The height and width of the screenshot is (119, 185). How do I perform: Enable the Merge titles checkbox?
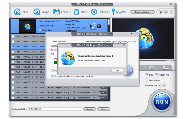(x=40, y=30)
